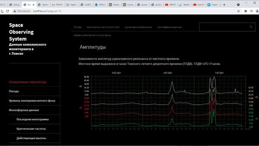Open Действующие высоты sidebar link

coord(32,138)
